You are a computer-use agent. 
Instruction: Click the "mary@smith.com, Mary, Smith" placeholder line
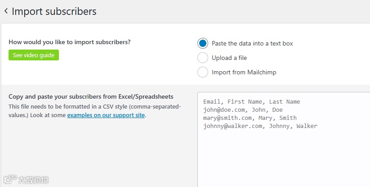point(250,118)
